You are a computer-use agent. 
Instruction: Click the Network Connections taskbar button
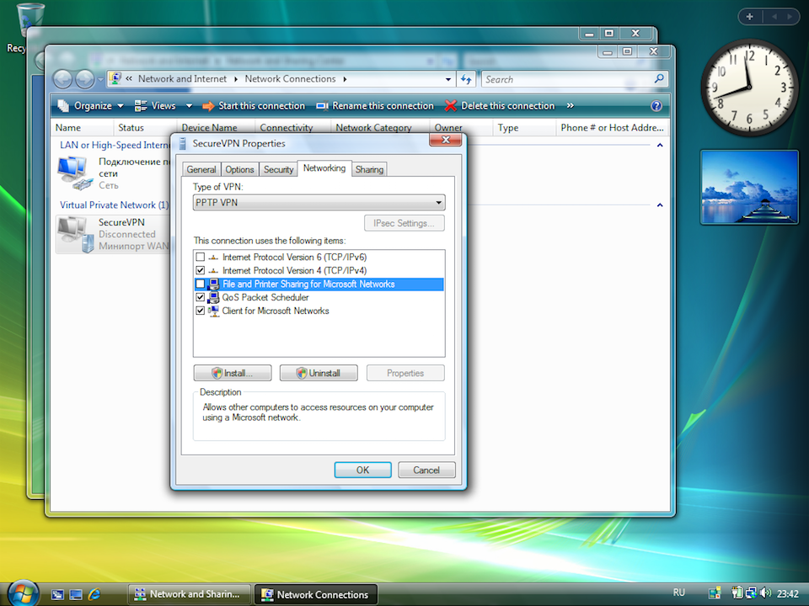click(316, 594)
